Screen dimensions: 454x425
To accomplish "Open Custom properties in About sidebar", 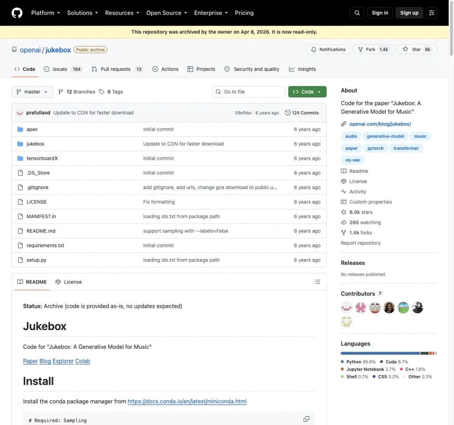I will pyautogui.click(x=366, y=202).
